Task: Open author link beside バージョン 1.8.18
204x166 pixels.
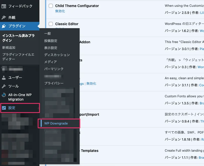Action: pos(202,139)
